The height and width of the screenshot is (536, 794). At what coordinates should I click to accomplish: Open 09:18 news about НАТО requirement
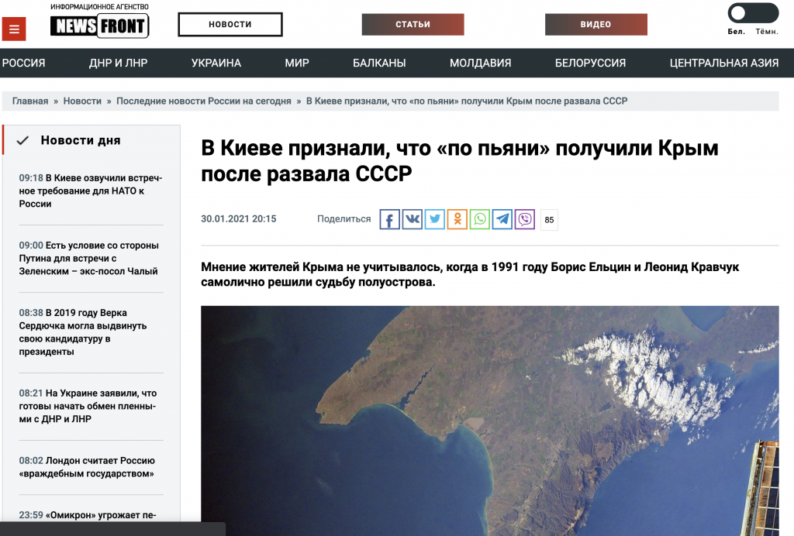click(91, 191)
